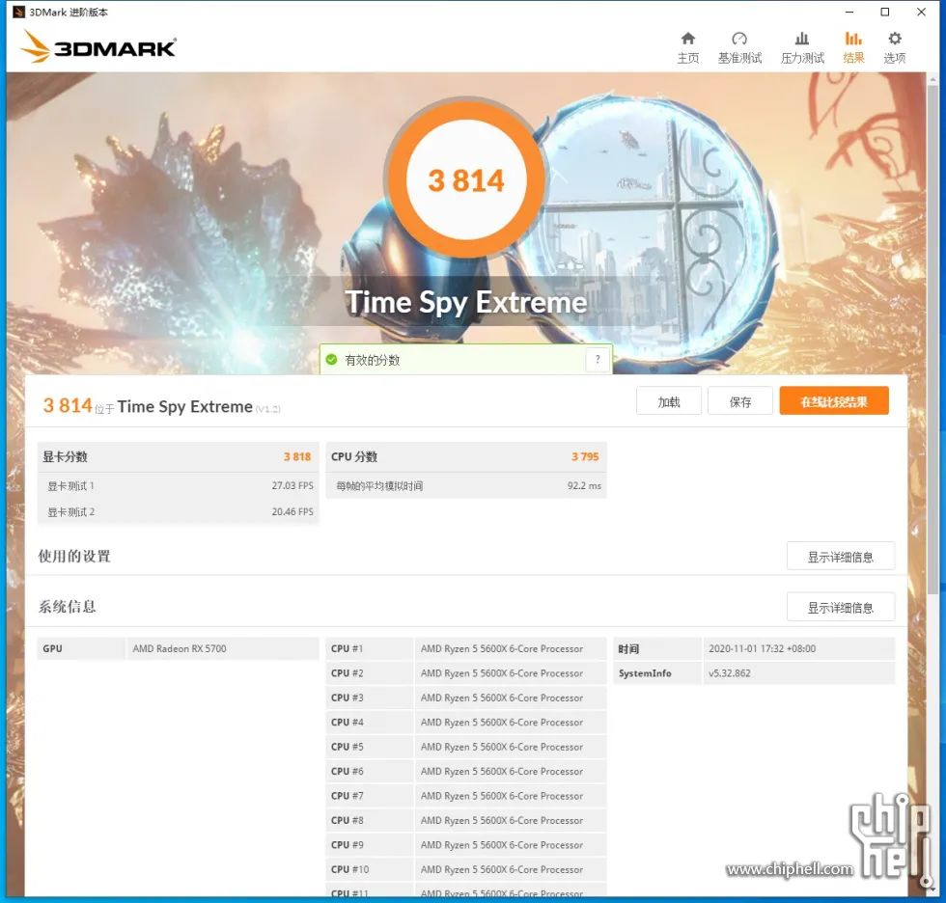Click the orange 在线比较结果 button

tap(834, 401)
